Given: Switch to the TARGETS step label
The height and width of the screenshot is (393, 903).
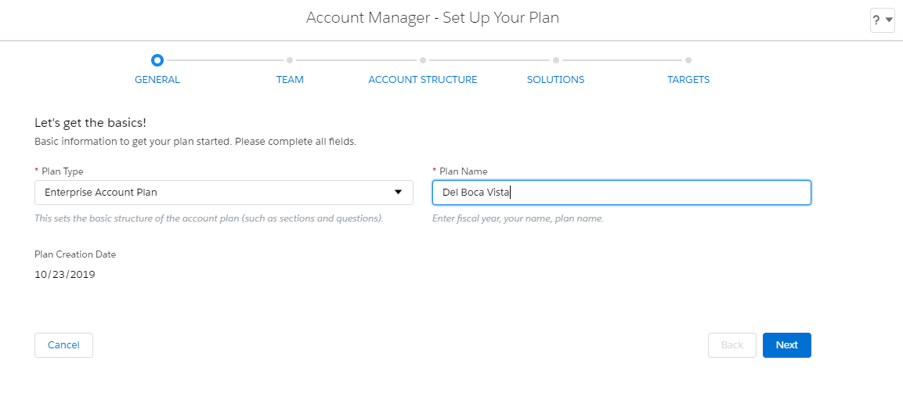Looking at the screenshot, I should tap(688, 79).
